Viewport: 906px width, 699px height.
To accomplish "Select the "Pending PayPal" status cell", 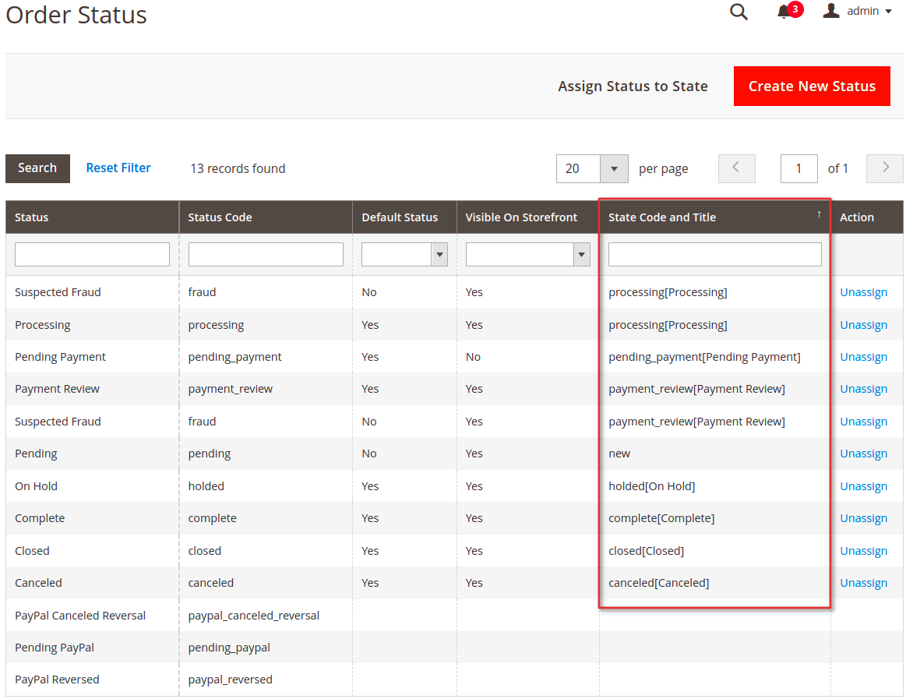I will point(55,648).
